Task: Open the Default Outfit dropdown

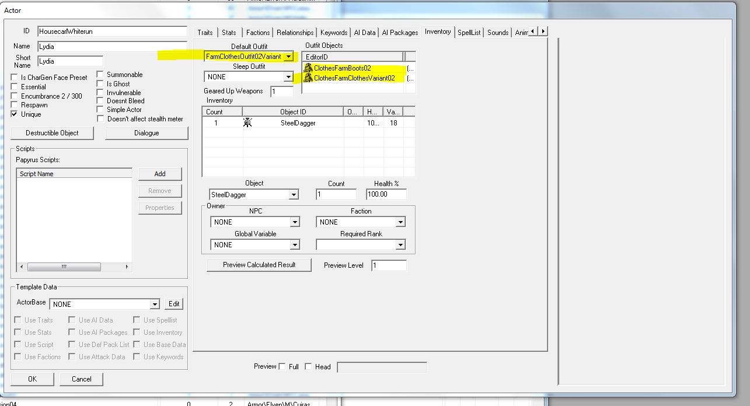Action: point(288,57)
